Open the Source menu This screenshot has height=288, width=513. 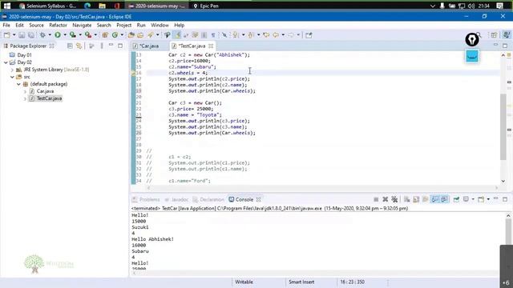pos(36,25)
